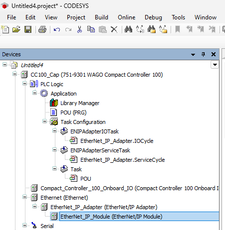This screenshot has width=225, height=230.
Task: Select EtherNet_IP_Module (EtherNet/IP Module)
Action: [x=111, y=217]
